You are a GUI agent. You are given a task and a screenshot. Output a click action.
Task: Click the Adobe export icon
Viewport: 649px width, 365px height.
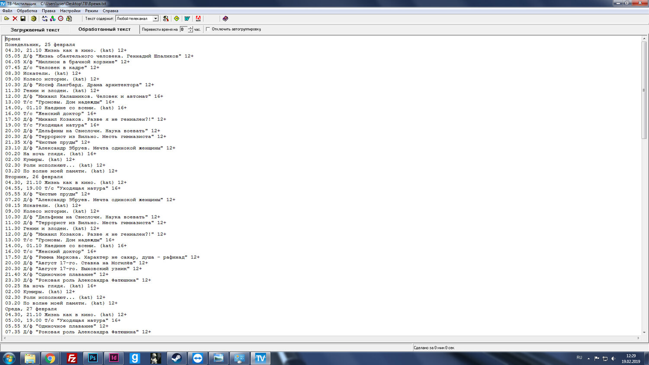click(x=198, y=19)
